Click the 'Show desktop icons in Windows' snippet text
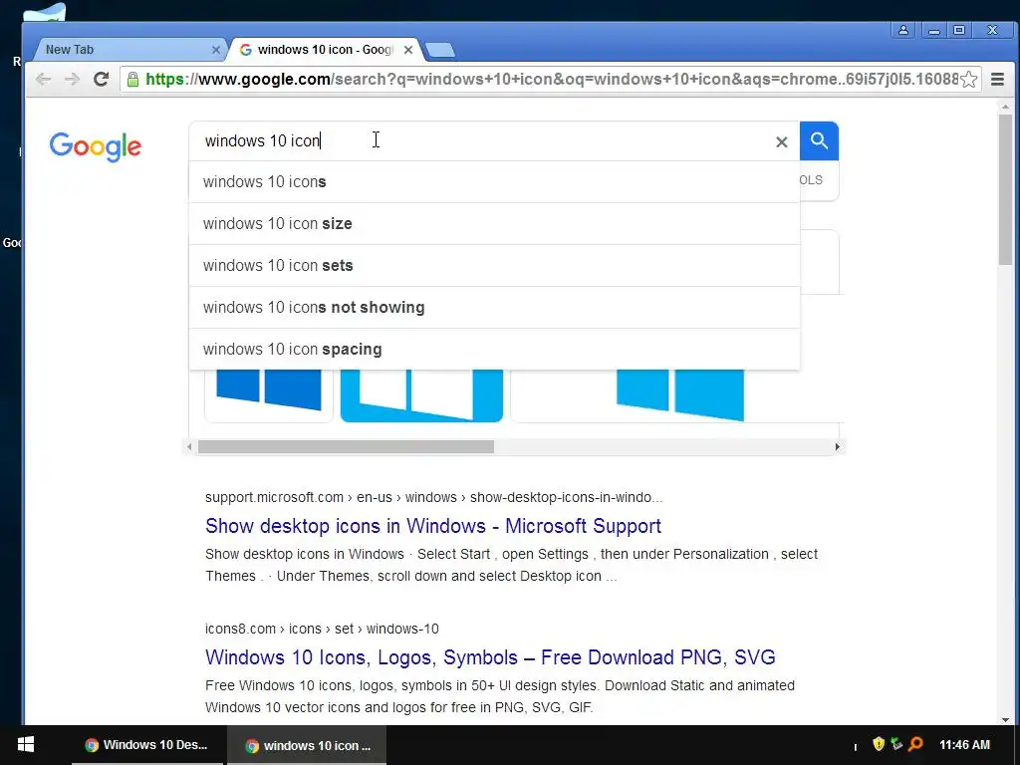Viewport: 1020px width, 765px height. point(511,566)
